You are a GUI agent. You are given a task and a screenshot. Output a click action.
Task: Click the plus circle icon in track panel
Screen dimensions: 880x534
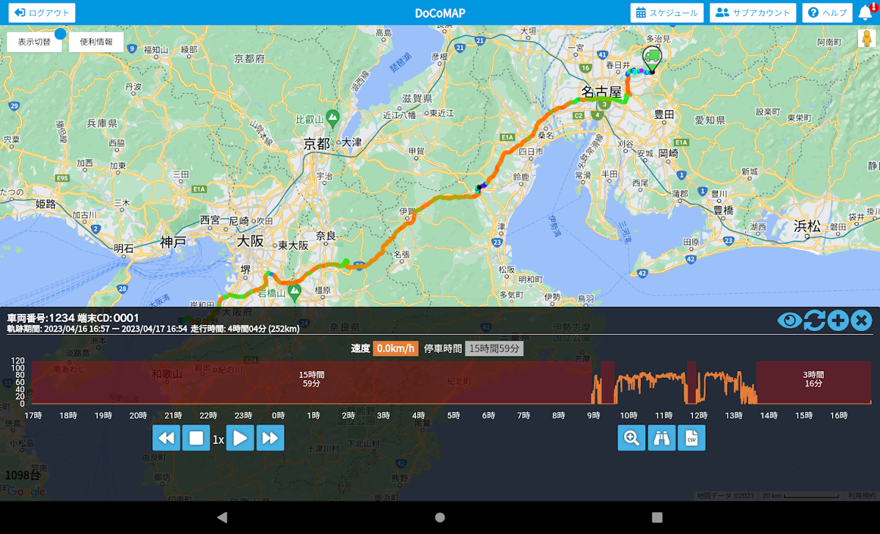coord(838,320)
